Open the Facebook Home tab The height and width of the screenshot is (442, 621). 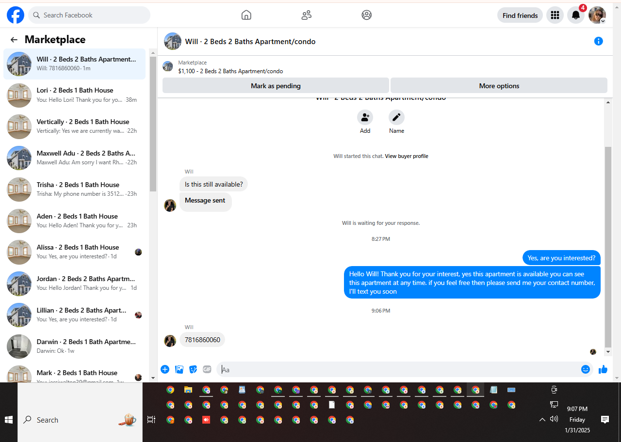click(x=246, y=15)
